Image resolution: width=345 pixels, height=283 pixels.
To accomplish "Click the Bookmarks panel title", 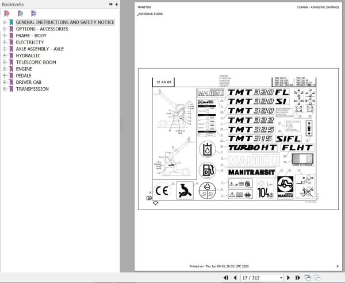I will click(x=13, y=4).
